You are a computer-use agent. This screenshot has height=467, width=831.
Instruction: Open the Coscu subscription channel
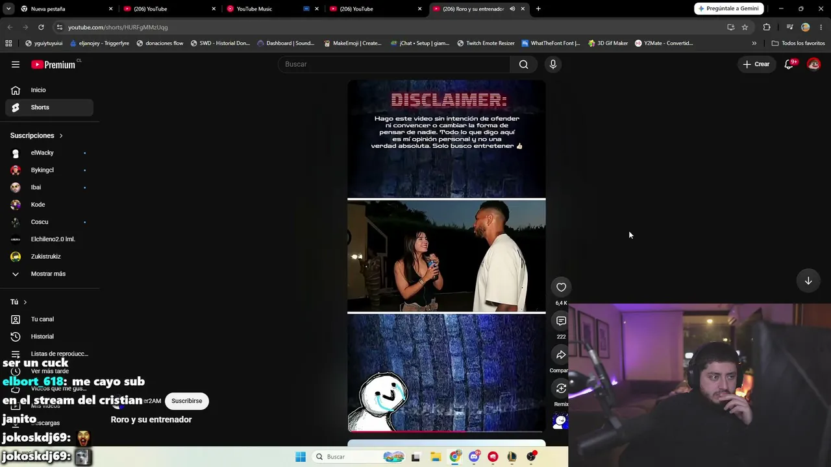coord(49,222)
